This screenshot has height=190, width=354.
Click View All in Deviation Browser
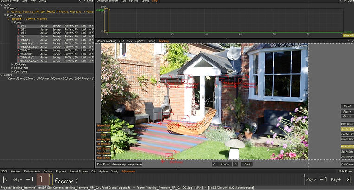pos(348,35)
